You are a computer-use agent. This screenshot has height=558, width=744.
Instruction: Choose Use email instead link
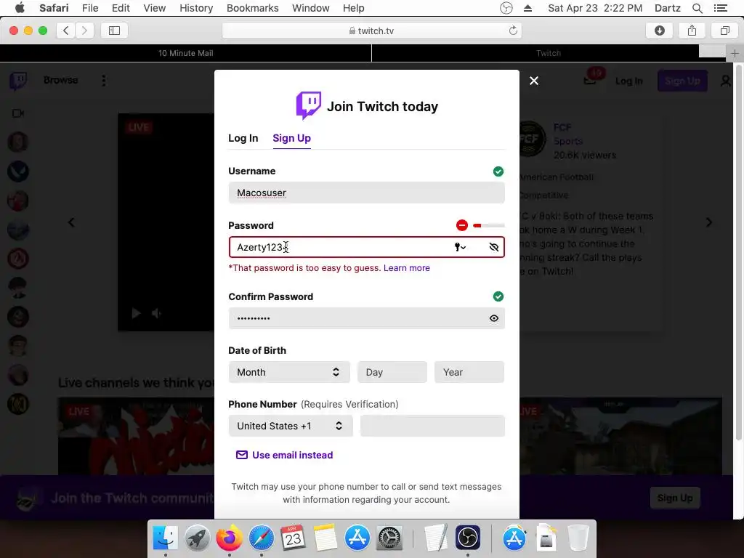point(285,455)
